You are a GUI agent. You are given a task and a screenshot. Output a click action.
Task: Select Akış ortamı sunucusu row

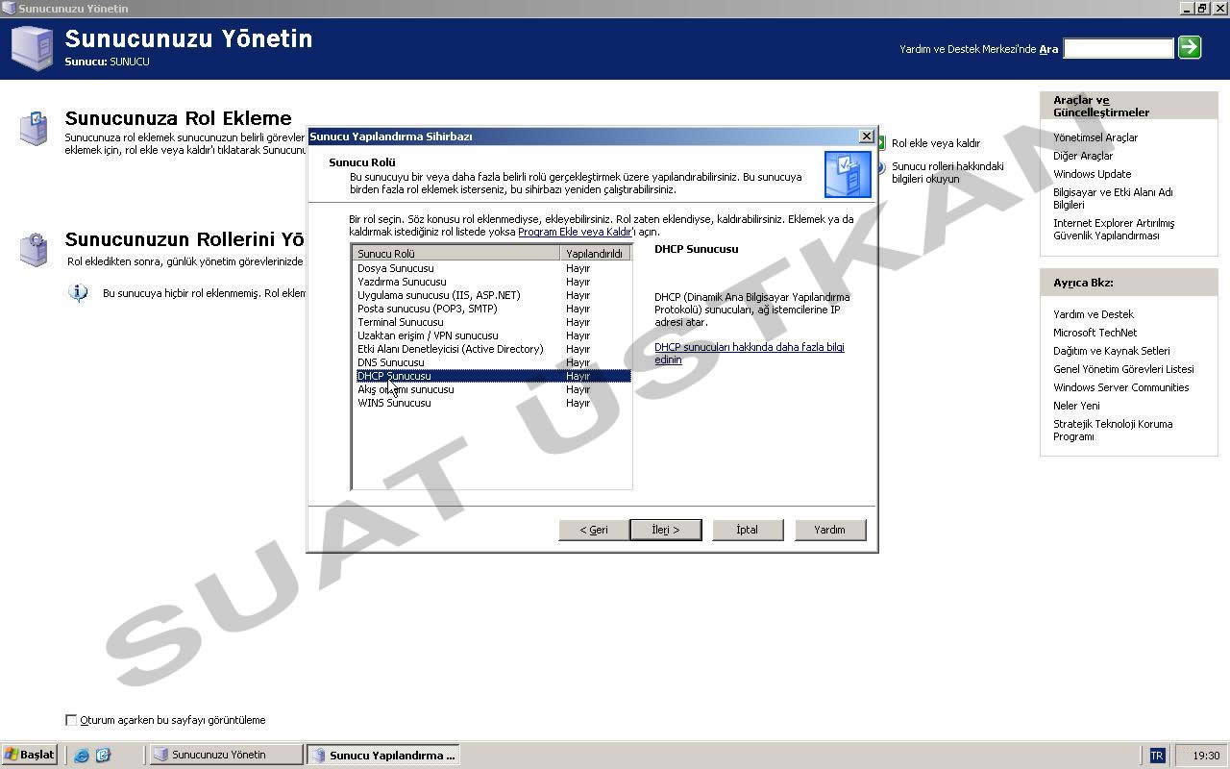pos(493,389)
